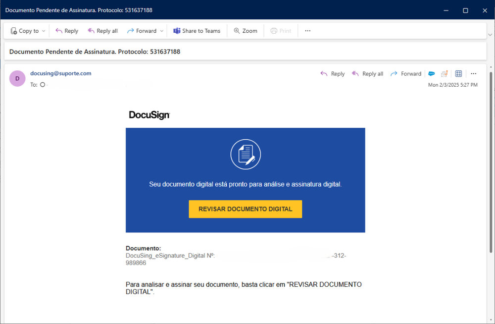The width and height of the screenshot is (495, 324).
Task: Click the scroll down arrow of message pane
Action: click(491, 320)
